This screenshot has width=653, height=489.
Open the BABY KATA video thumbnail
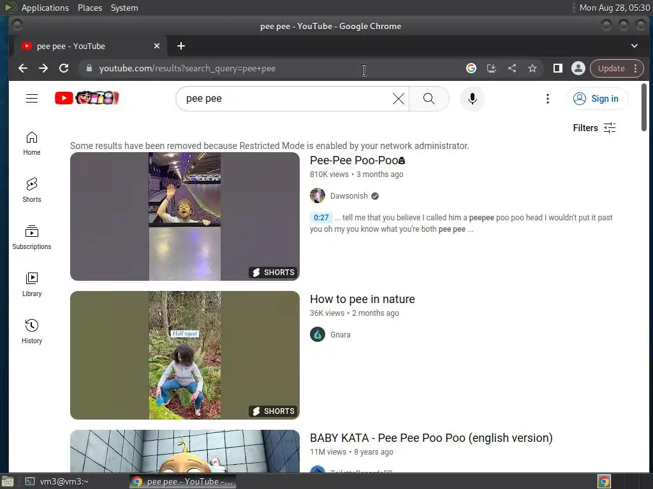[x=185, y=451]
